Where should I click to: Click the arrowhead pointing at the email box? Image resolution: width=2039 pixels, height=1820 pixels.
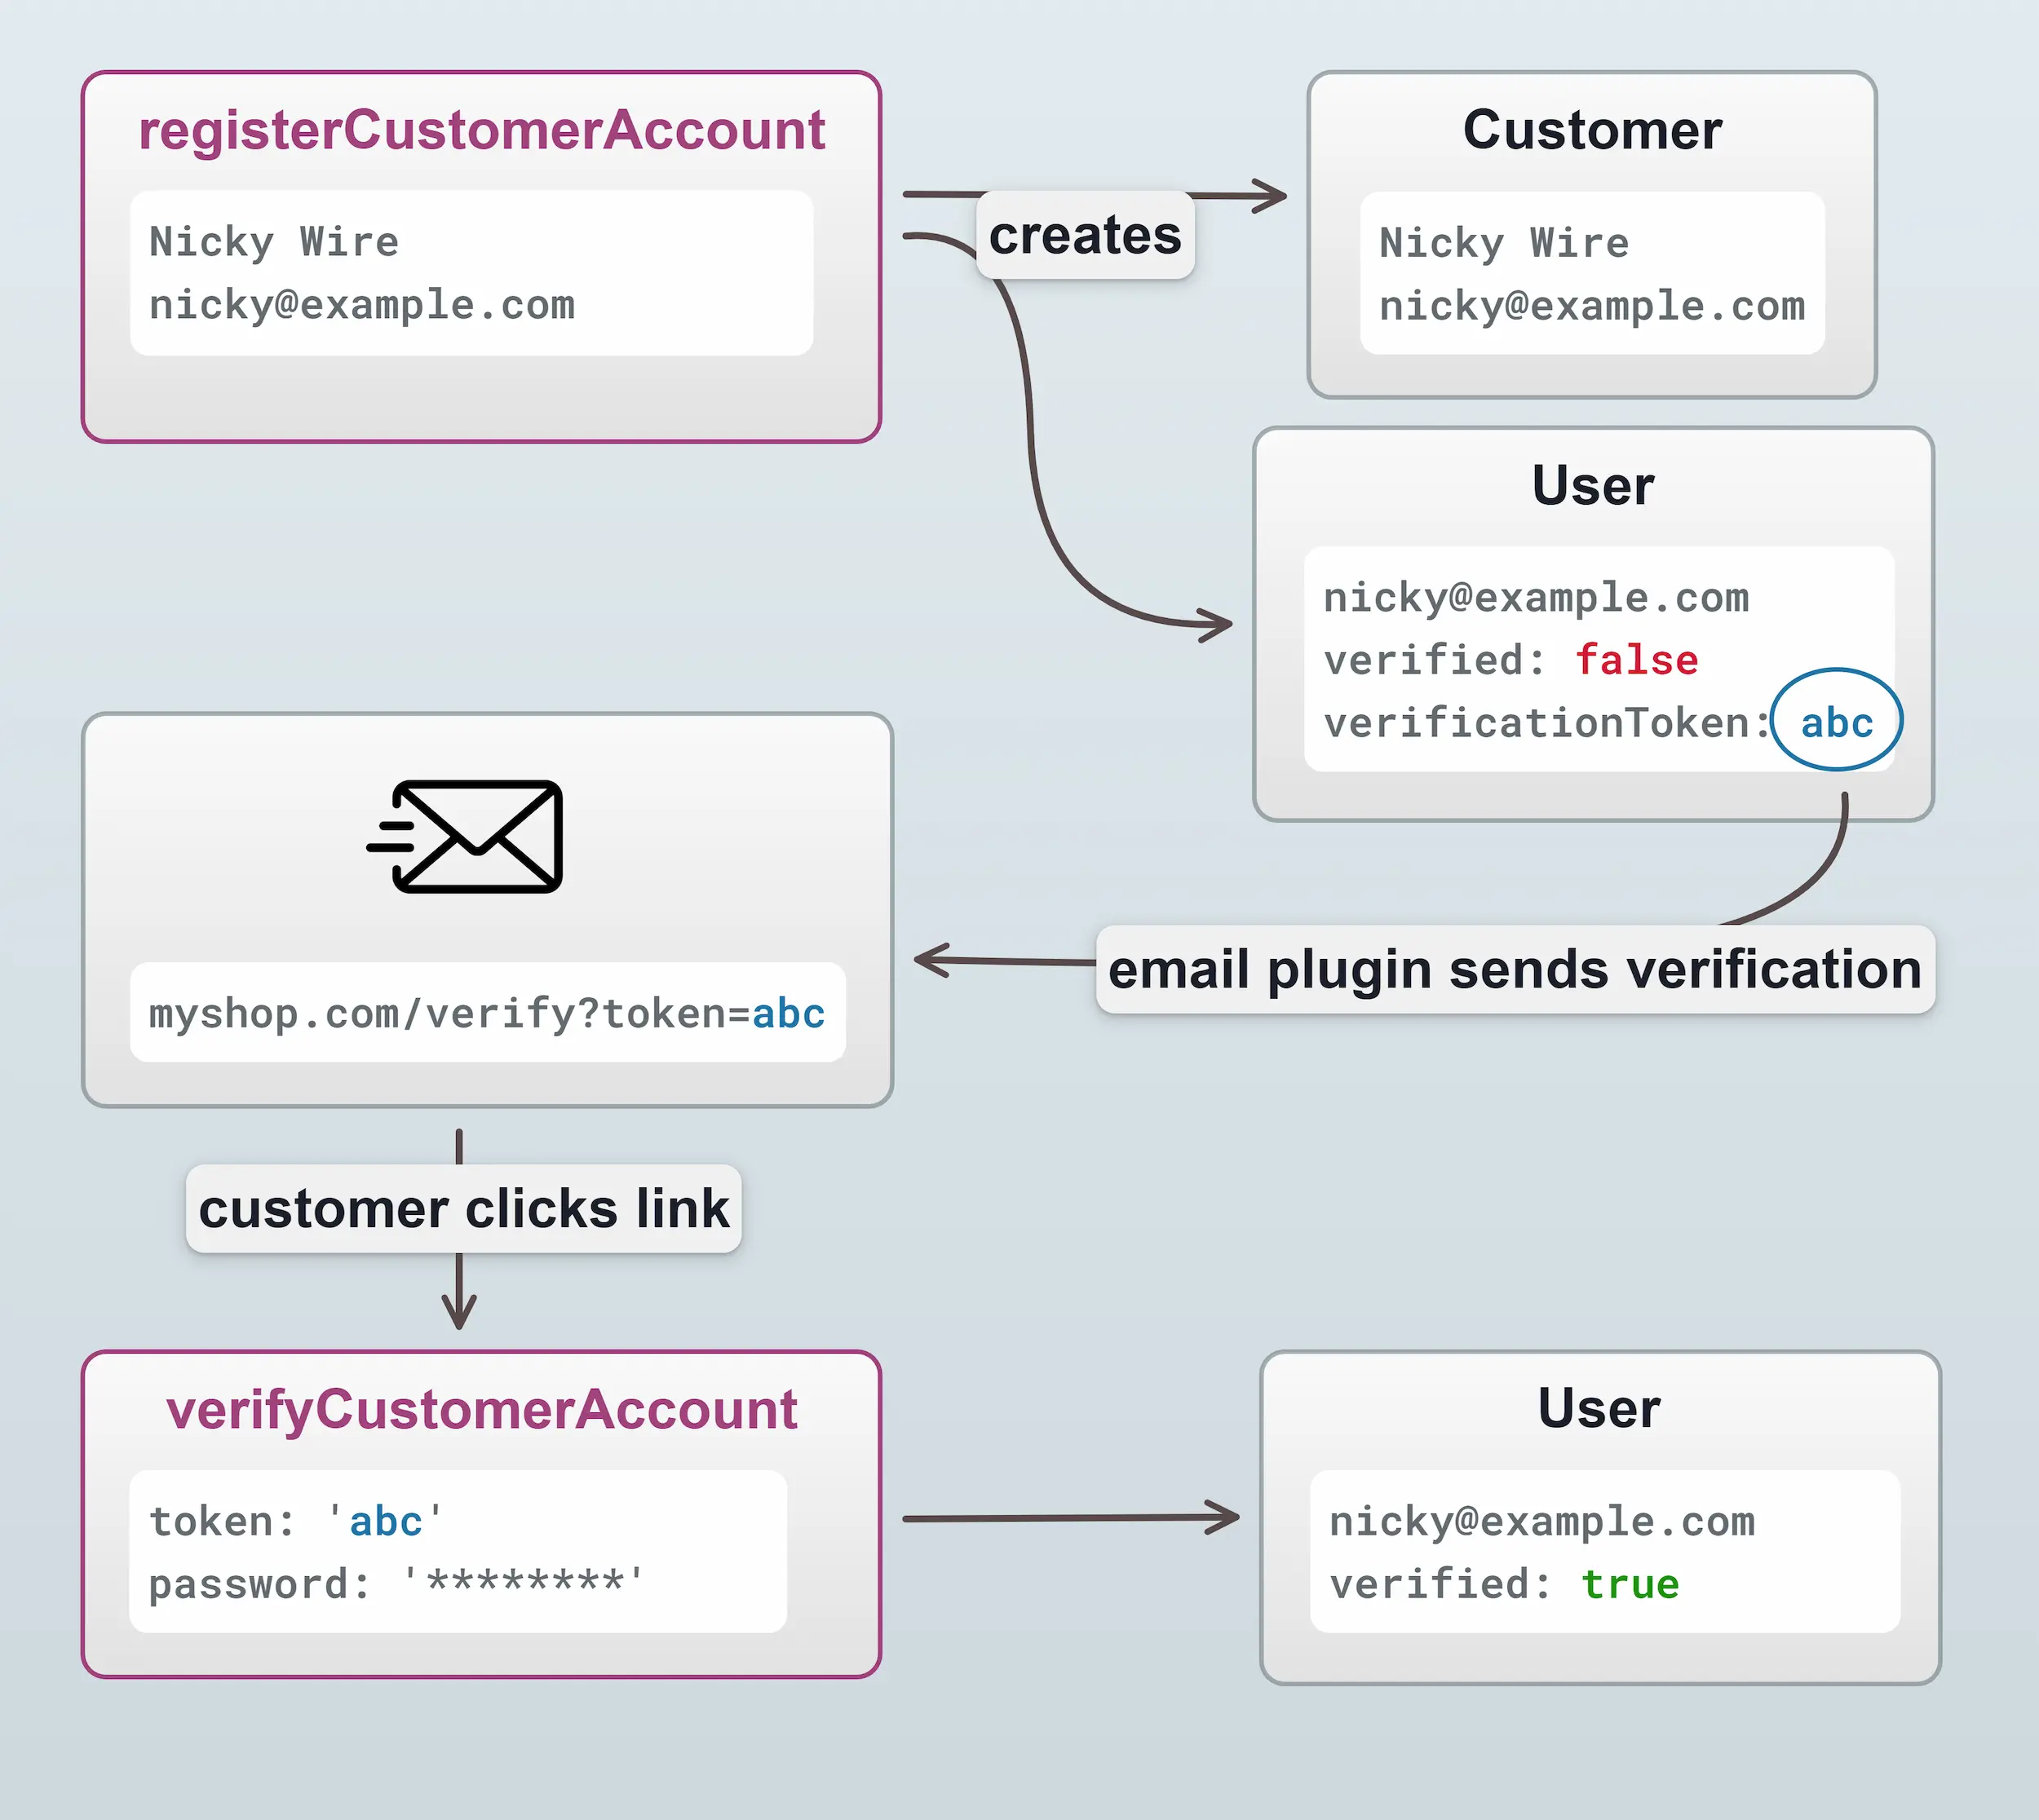tap(929, 960)
